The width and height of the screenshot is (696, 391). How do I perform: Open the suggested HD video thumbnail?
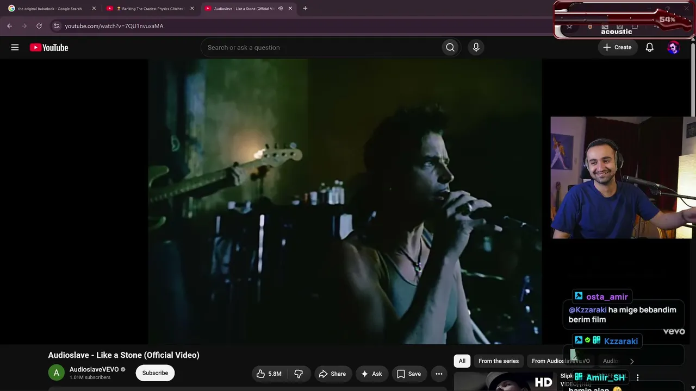(504, 381)
